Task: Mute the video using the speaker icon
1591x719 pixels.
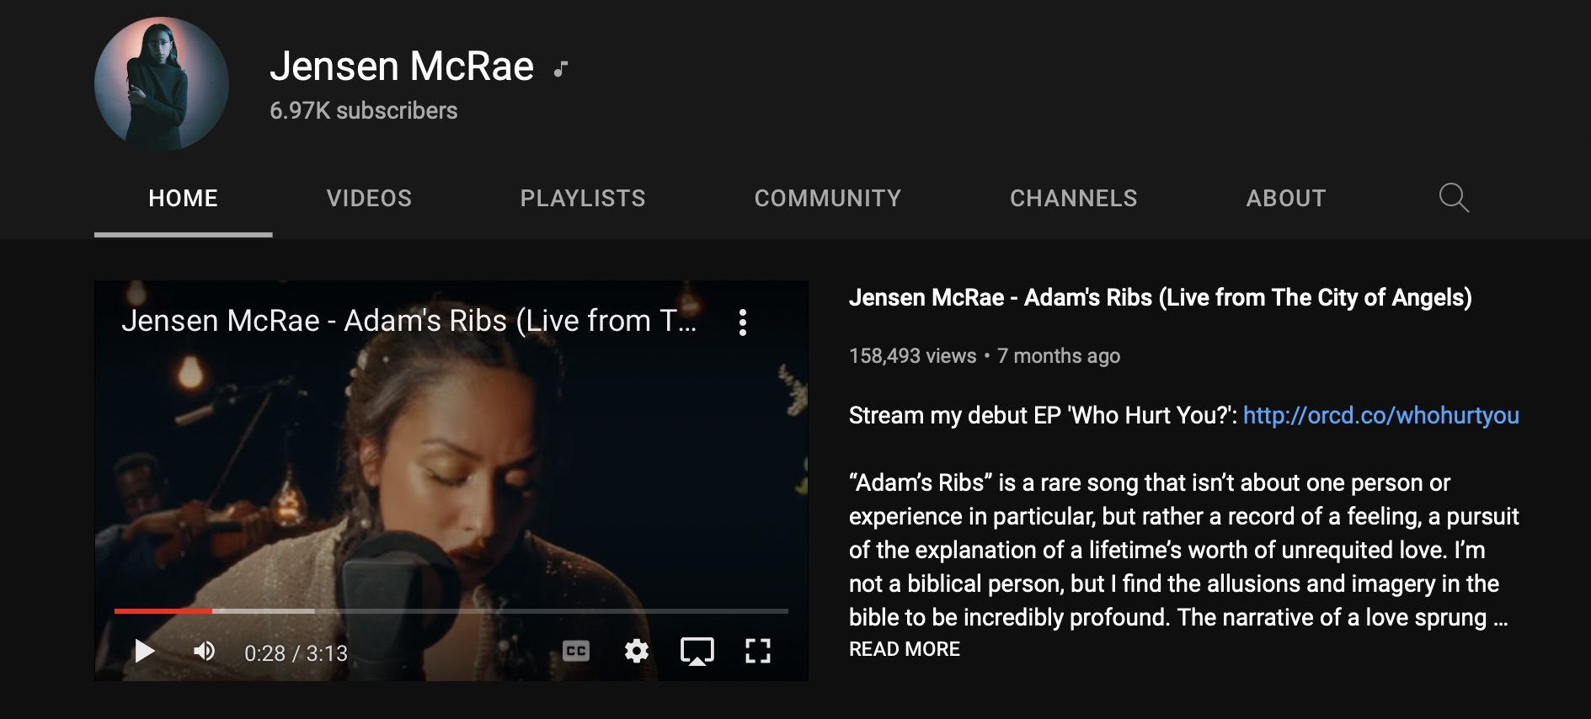Action: [x=205, y=651]
